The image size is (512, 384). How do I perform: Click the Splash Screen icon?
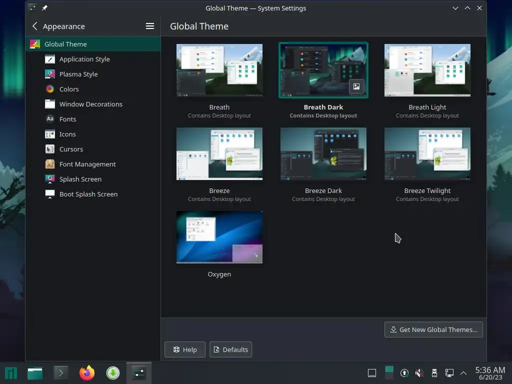coord(49,179)
